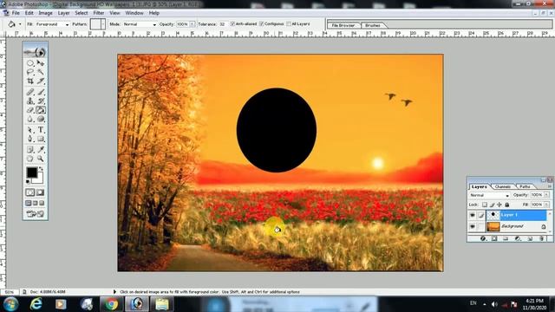555x312 pixels.
Task: Select the Healing Brush tool
Action: [30, 92]
